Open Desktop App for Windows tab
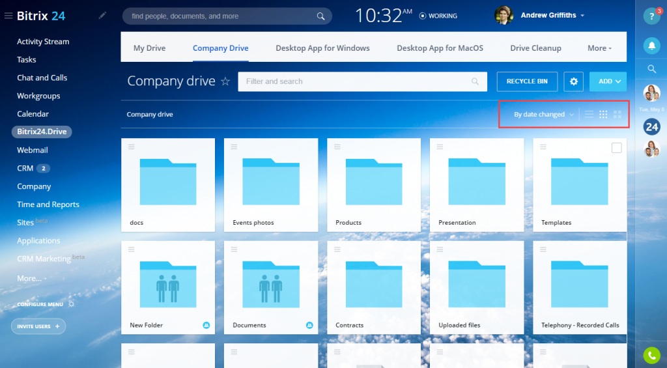This screenshot has height=368, width=667. click(x=322, y=48)
